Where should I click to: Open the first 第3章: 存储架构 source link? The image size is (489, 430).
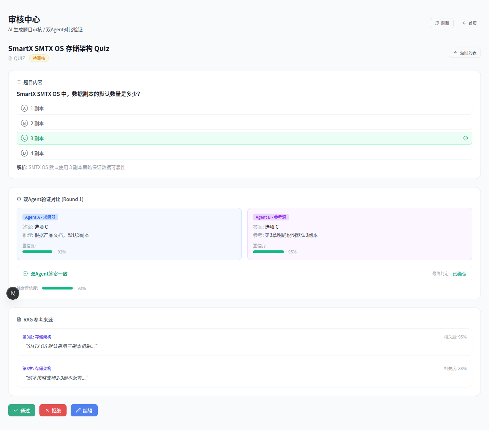[x=37, y=337]
